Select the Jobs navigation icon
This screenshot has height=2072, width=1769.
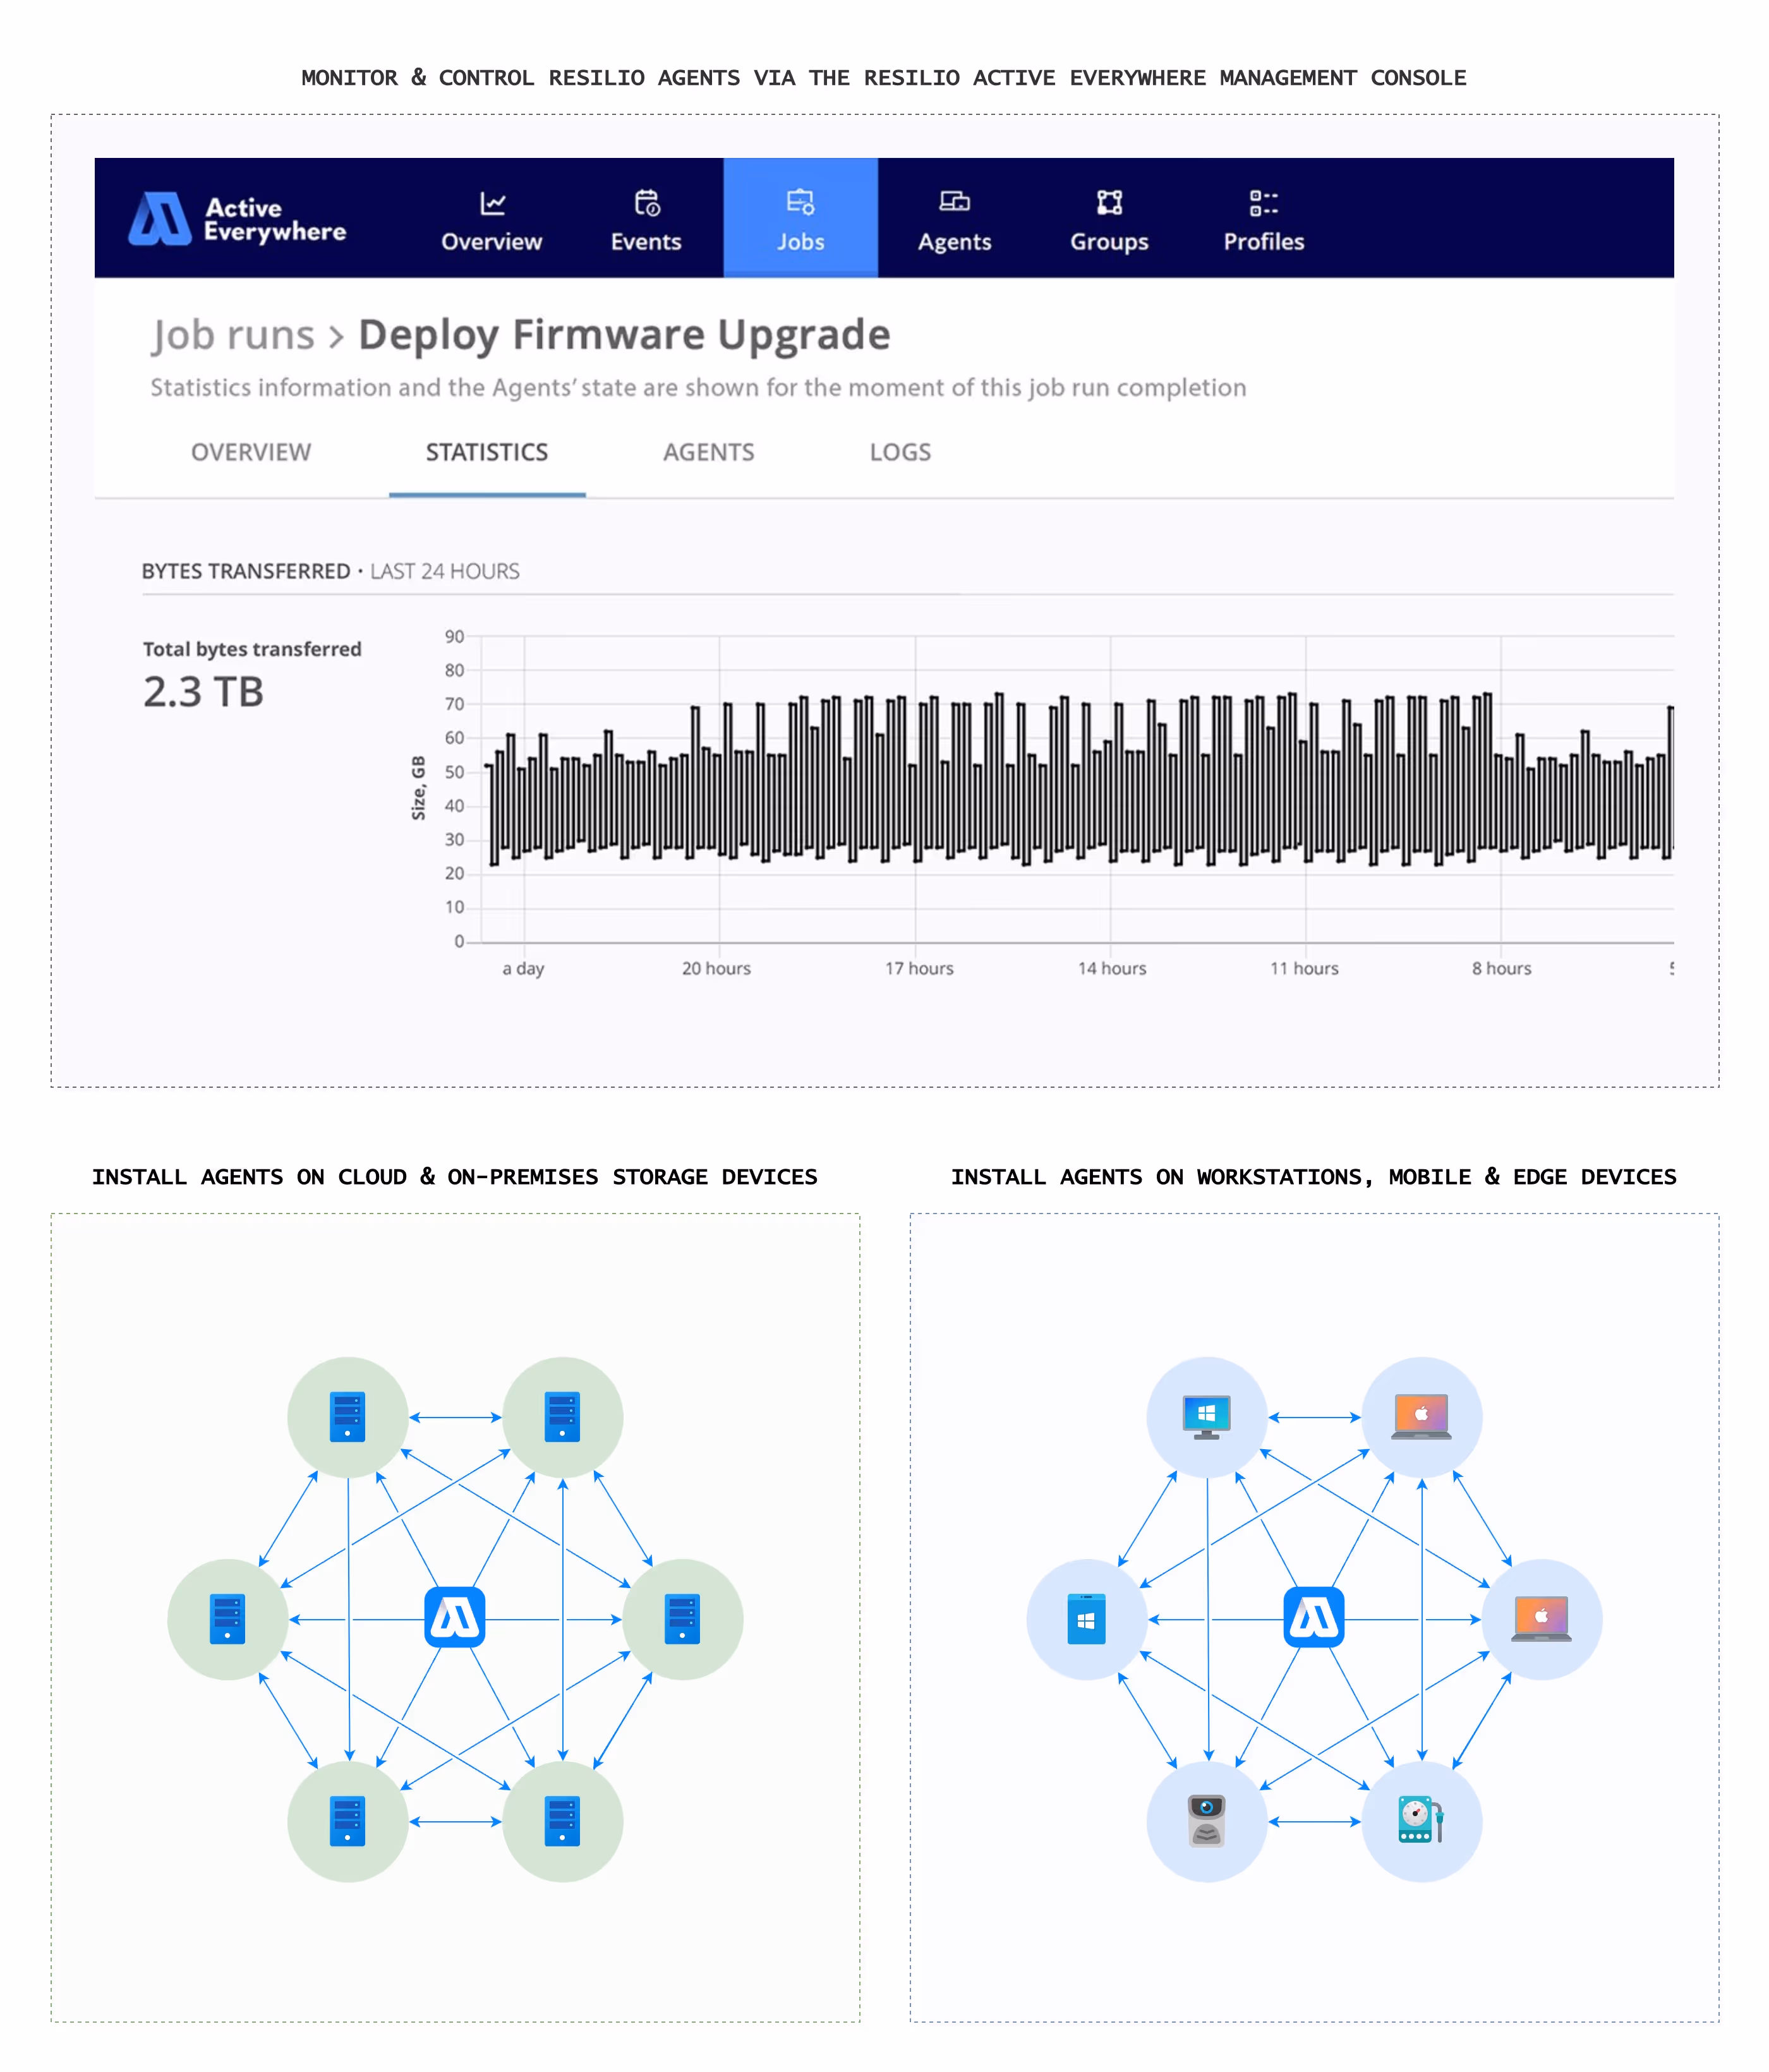pos(799,202)
